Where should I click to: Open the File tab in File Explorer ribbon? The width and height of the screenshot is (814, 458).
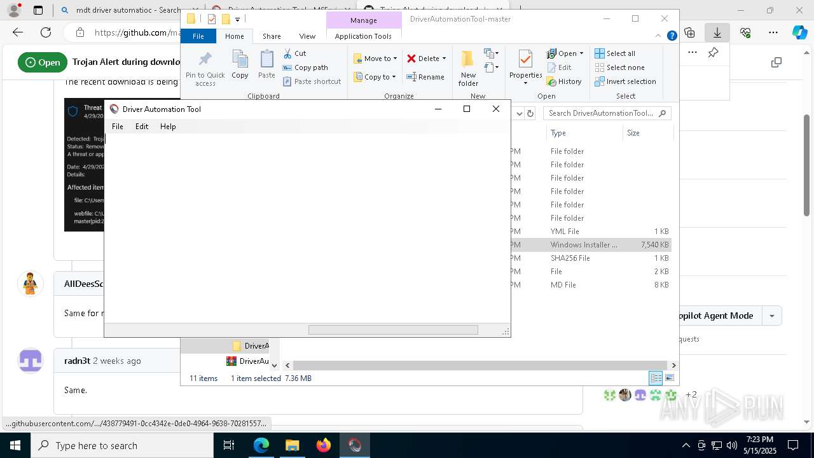pyautogui.click(x=198, y=36)
